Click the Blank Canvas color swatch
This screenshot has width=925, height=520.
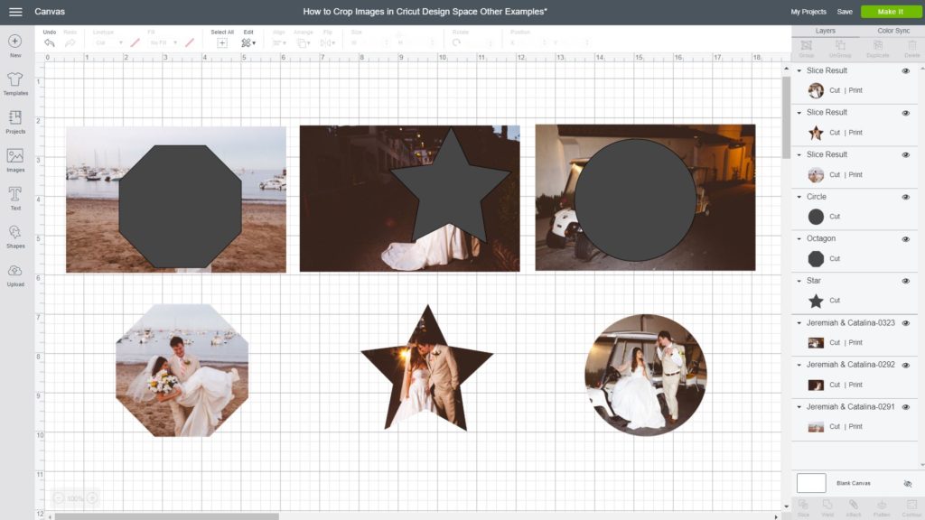click(x=810, y=482)
